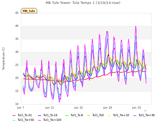
Task: Click the Jun 7 x-axis label
Action: coord(21,108)
